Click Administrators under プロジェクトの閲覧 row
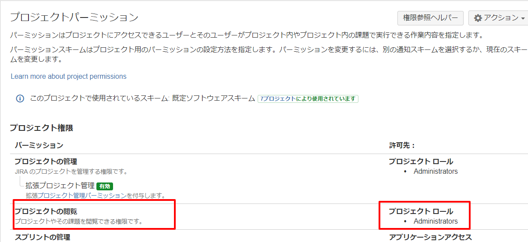This screenshot has height=242, width=528. point(436,221)
